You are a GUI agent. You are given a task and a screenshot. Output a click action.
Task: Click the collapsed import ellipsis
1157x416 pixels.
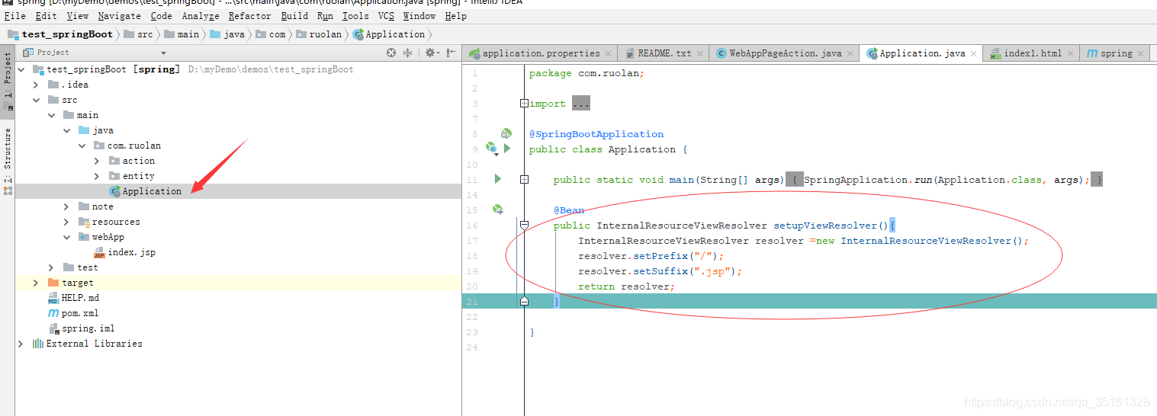pos(581,104)
